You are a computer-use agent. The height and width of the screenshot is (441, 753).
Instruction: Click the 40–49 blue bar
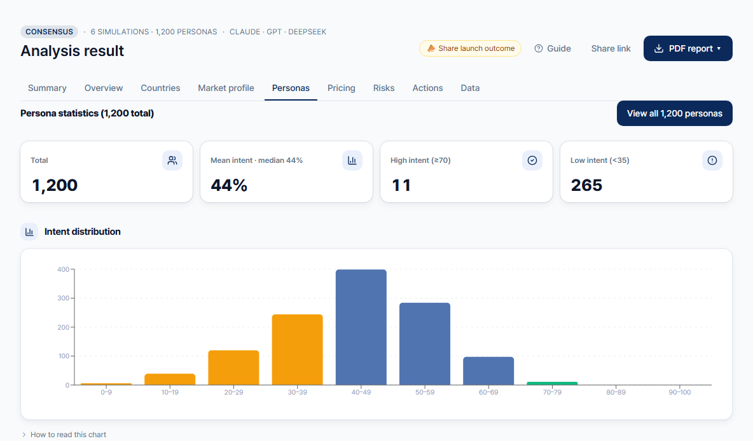coord(361,327)
